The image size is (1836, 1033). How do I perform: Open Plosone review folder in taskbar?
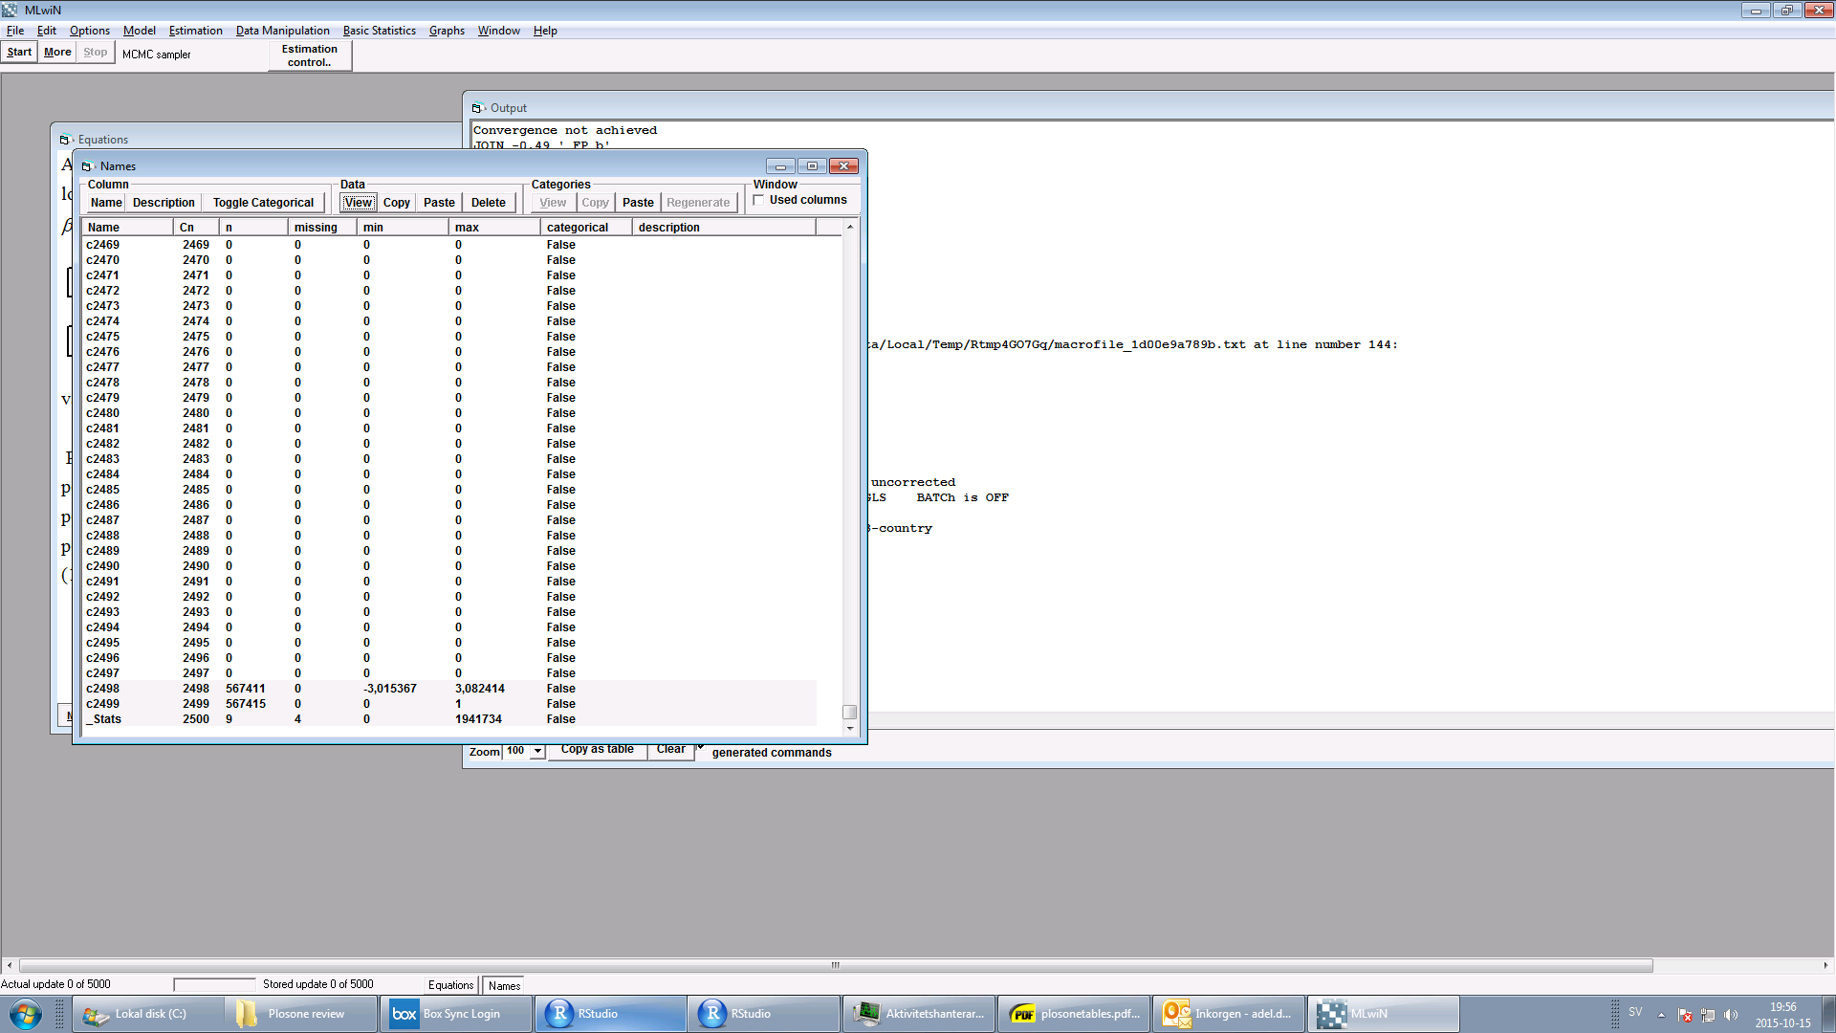(302, 1014)
